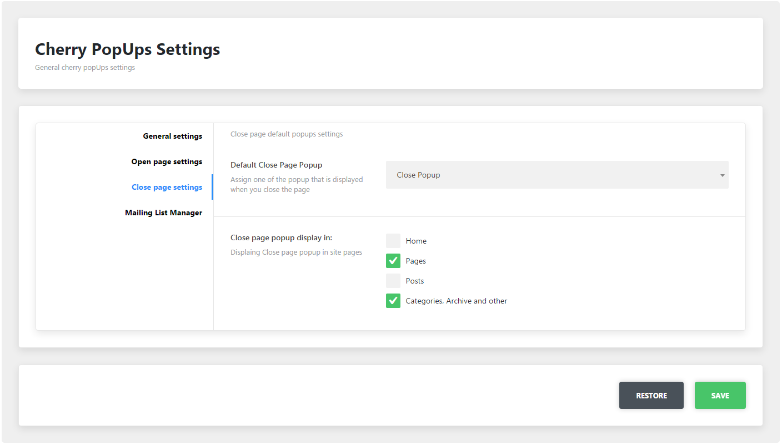This screenshot has width=782, height=445.
Task: Click the Default Close Page Popup label
Action: pyautogui.click(x=276, y=165)
